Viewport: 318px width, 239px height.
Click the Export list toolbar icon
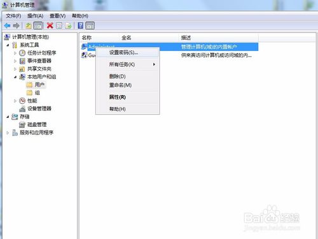point(68,25)
